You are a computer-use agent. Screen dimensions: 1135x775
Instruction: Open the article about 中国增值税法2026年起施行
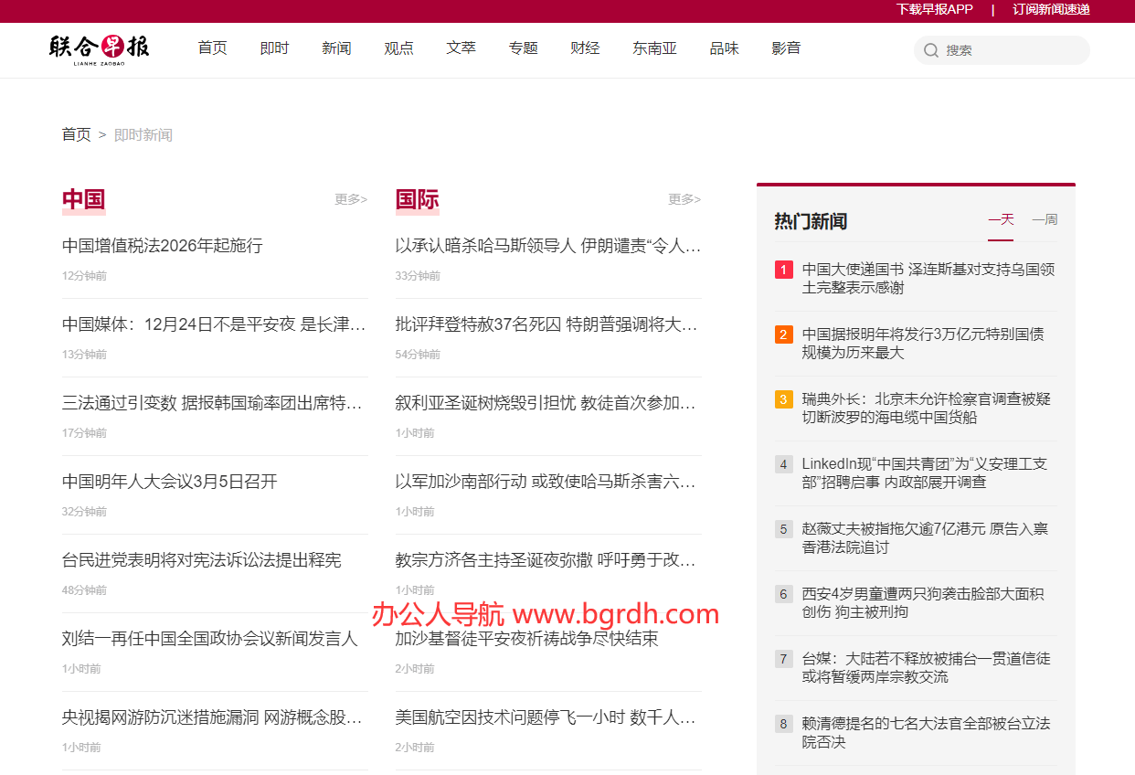pos(163,246)
